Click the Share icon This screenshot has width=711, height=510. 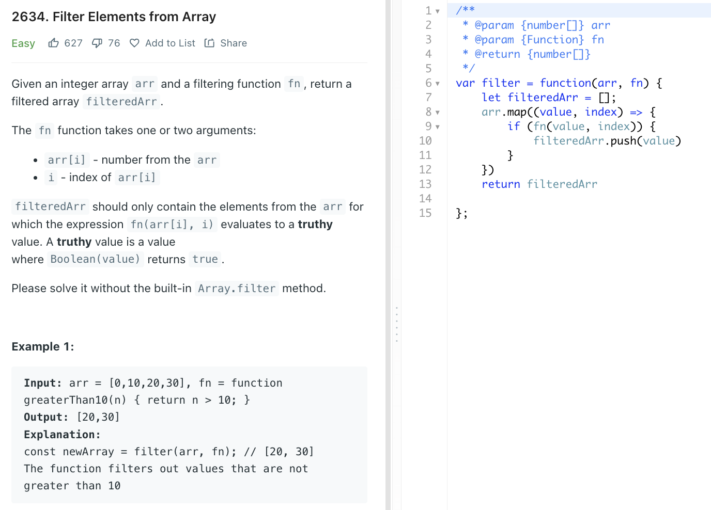(209, 43)
